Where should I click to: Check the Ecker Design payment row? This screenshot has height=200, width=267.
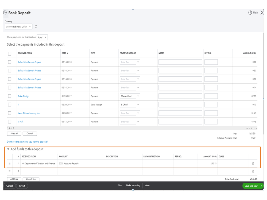point(10,96)
